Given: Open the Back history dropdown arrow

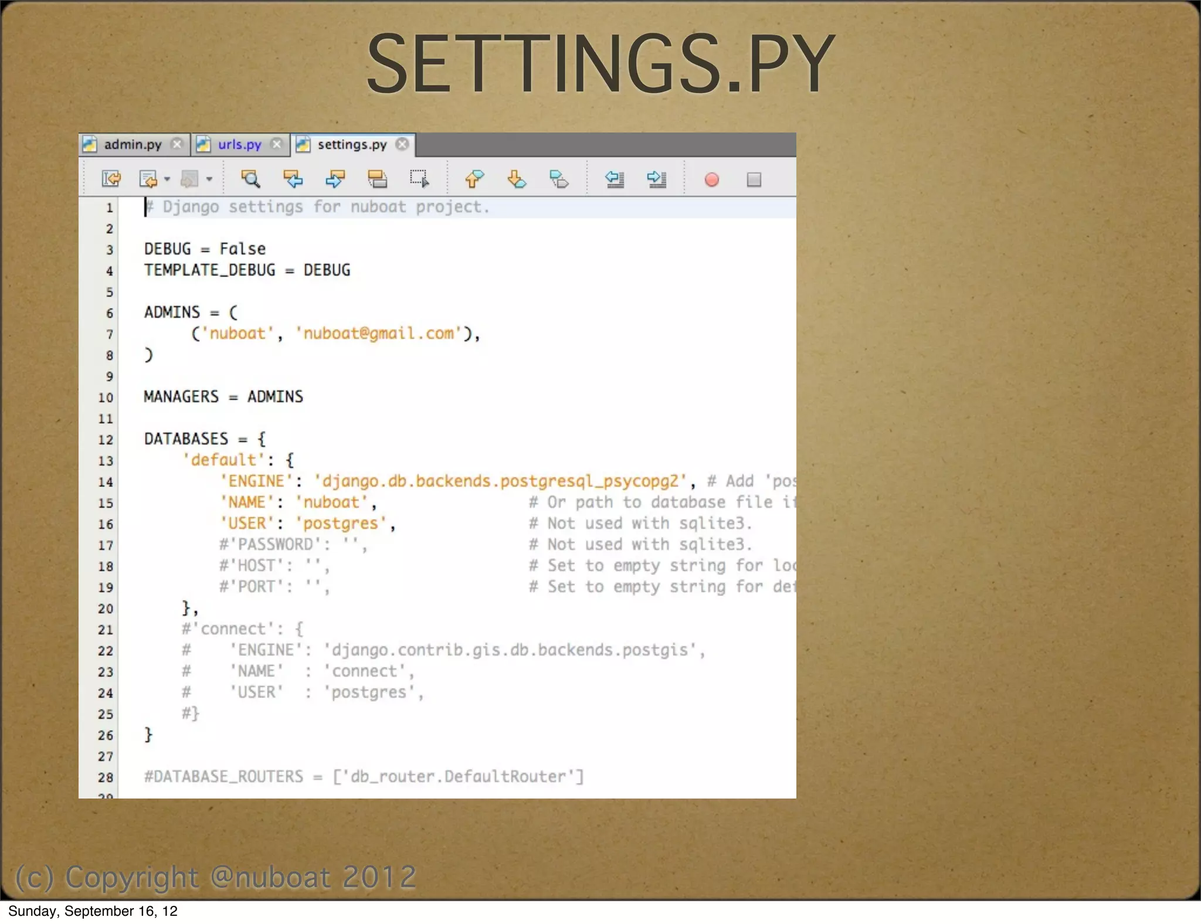Looking at the screenshot, I should 167,179.
